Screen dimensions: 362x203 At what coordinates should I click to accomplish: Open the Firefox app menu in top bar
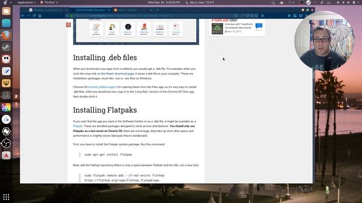point(49,2)
